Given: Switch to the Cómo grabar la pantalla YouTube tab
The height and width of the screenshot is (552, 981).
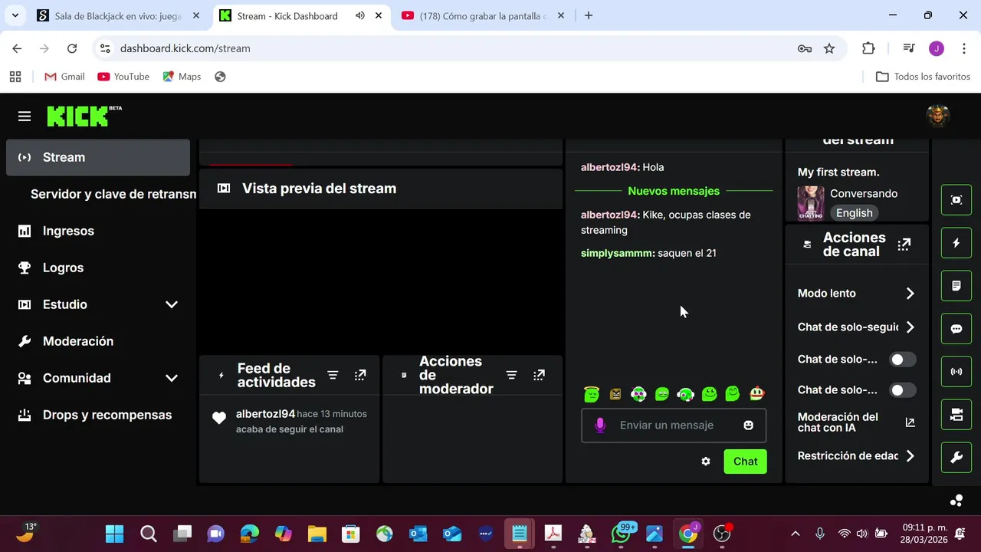Looking at the screenshot, I should pyautogui.click(x=483, y=15).
